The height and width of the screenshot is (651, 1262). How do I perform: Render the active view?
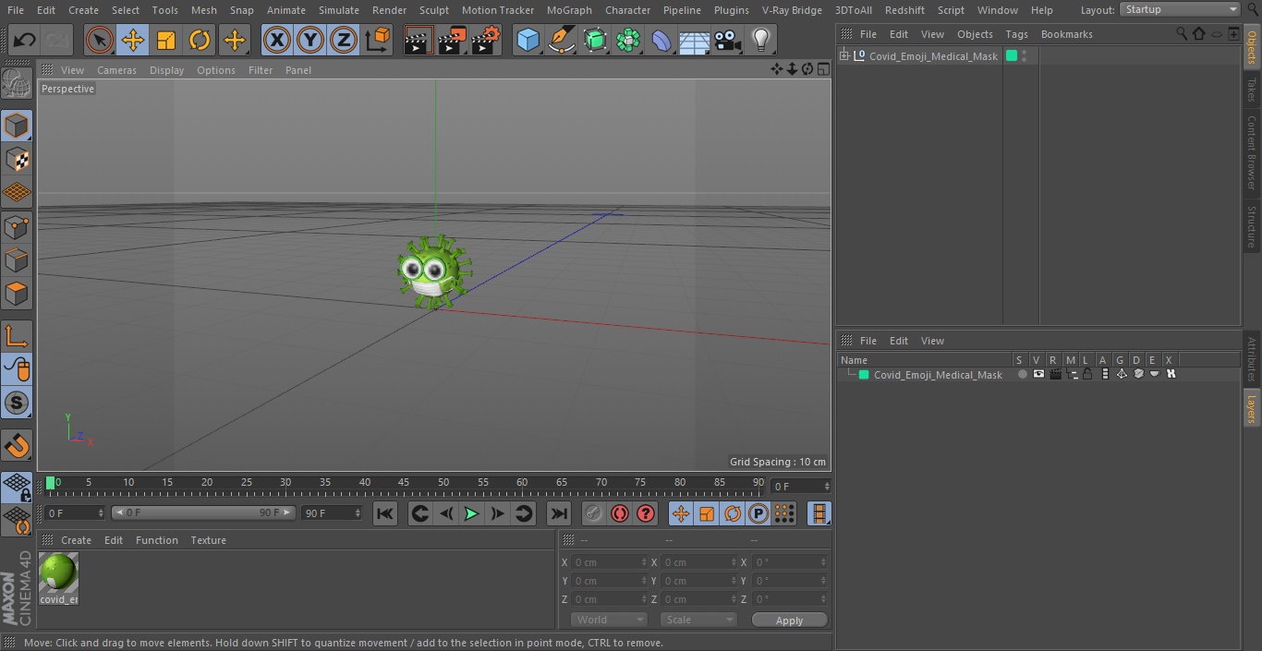pos(418,40)
